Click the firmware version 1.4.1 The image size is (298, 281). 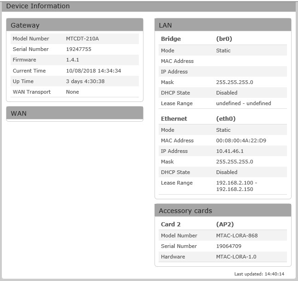[74, 60]
